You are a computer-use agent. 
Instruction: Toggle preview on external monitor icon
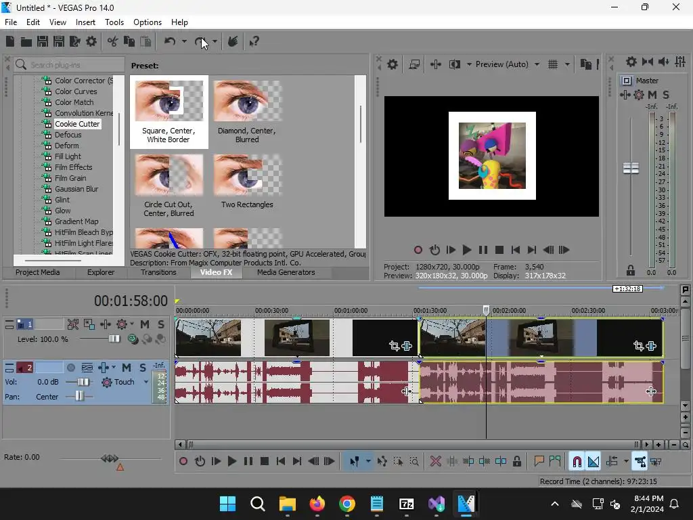(414, 64)
